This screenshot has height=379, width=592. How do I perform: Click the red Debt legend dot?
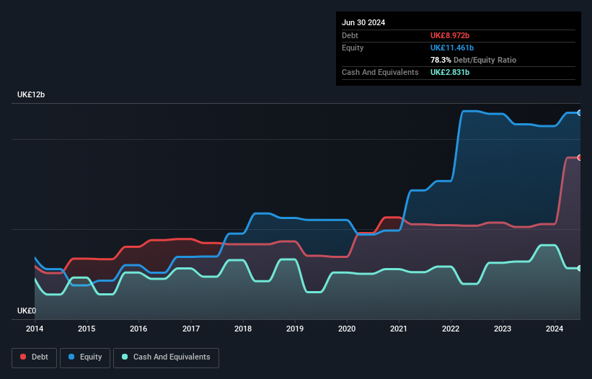[23, 357]
